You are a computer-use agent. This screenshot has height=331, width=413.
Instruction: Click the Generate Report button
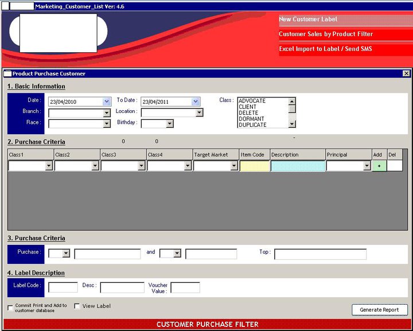tap(380, 310)
